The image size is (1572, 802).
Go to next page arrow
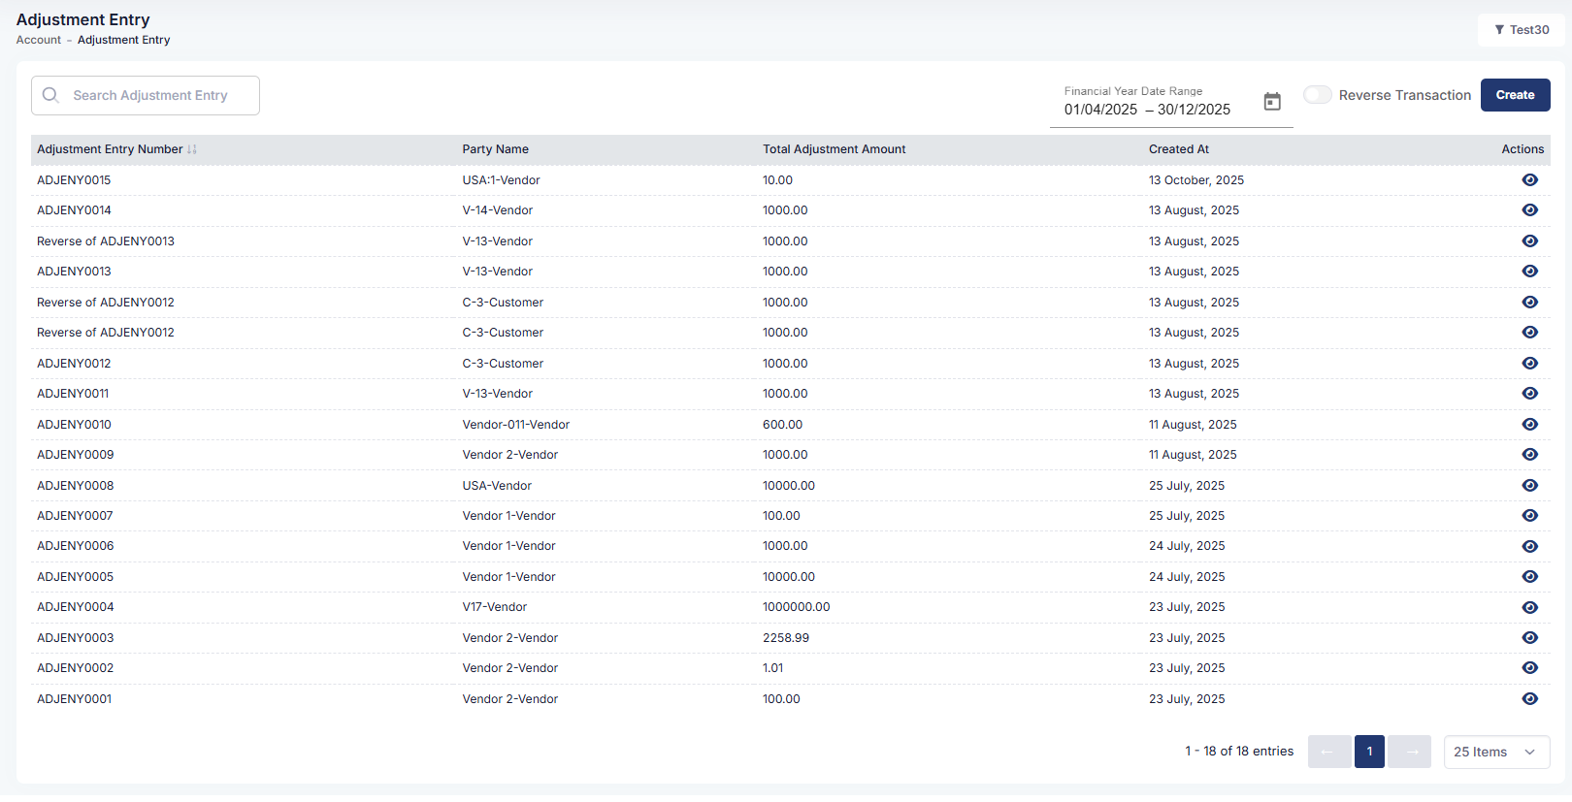click(1410, 753)
